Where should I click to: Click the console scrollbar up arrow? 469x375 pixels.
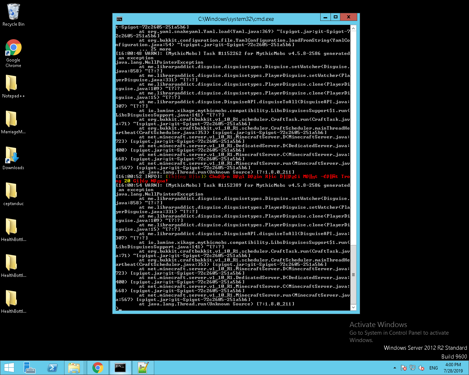pos(353,28)
